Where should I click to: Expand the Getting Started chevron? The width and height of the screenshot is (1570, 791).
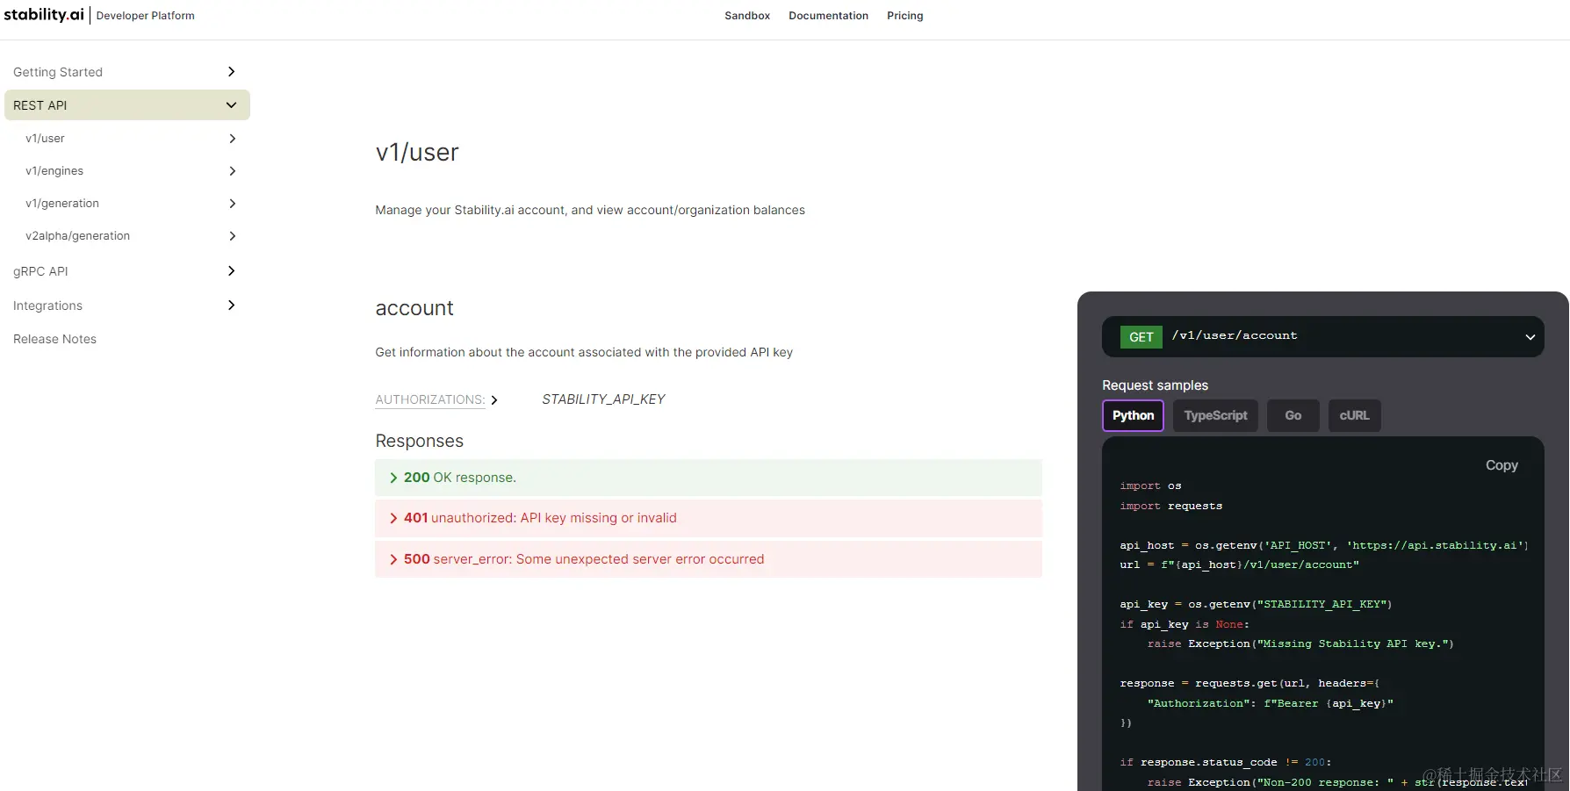(x=232, y=72)
